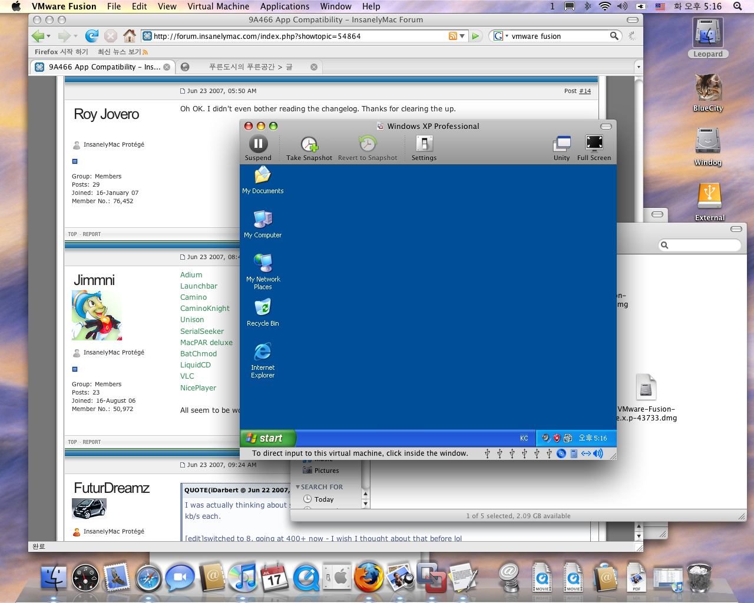
Task: Open the Back history dropdown arrow
Action: 48,36
